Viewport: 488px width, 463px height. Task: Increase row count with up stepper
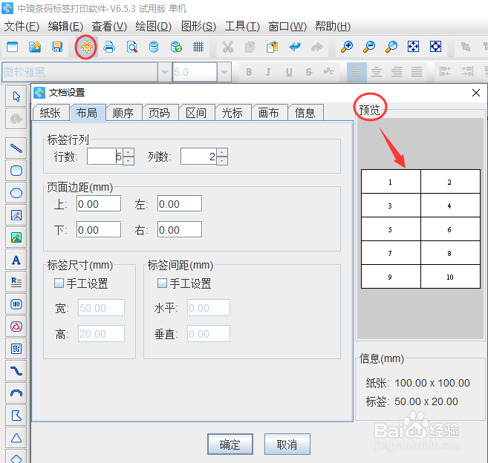pos(128,152)
